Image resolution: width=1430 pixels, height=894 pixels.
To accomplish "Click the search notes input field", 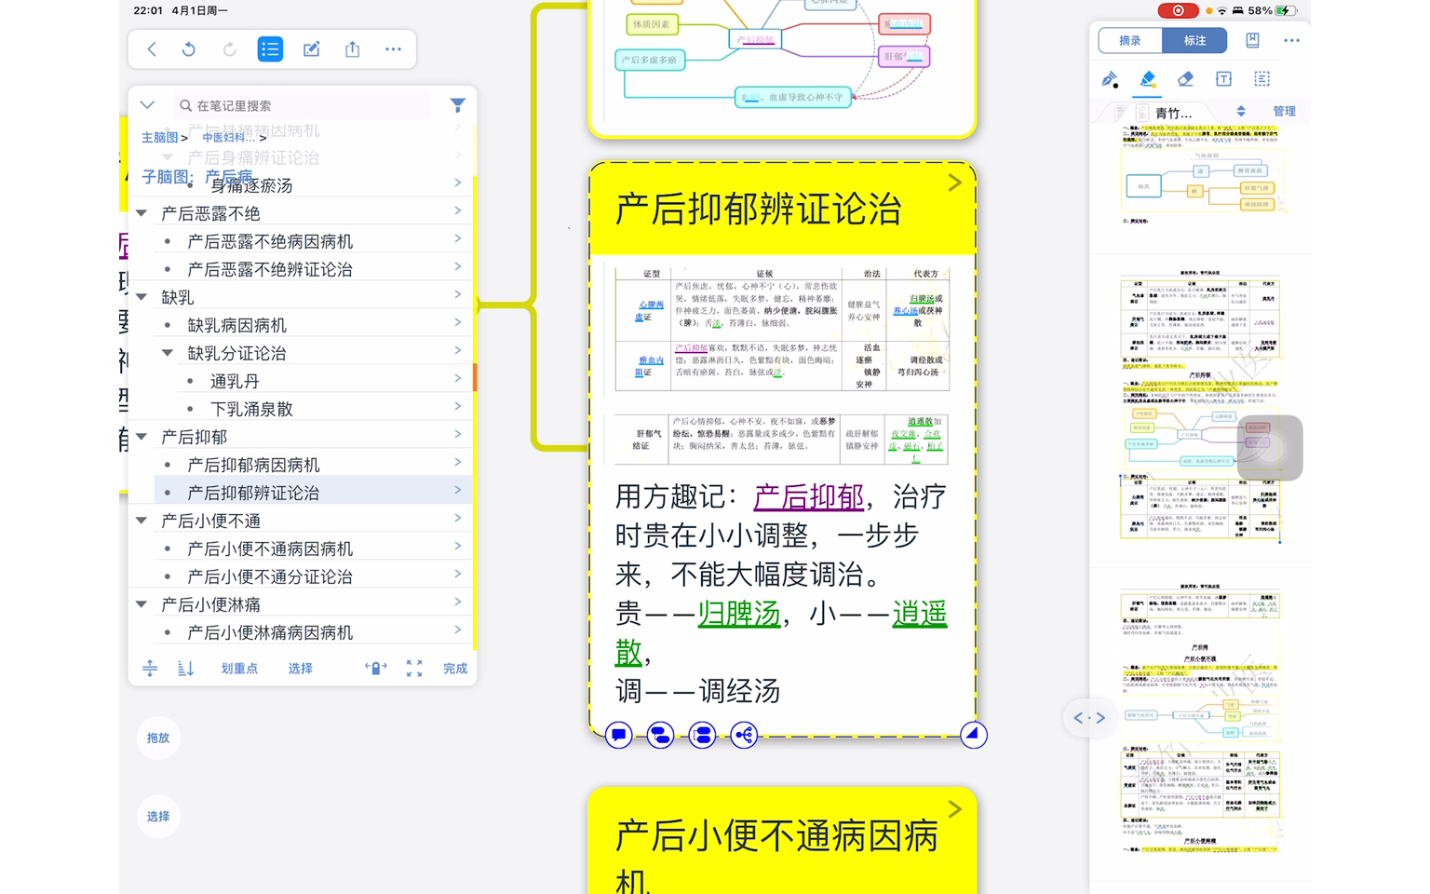I will coord(303,105).
